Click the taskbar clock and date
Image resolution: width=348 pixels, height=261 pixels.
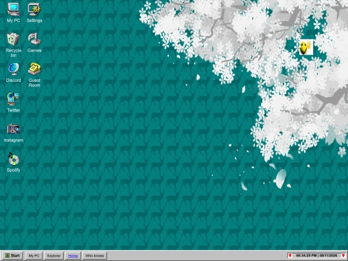[x=316, y=256]
